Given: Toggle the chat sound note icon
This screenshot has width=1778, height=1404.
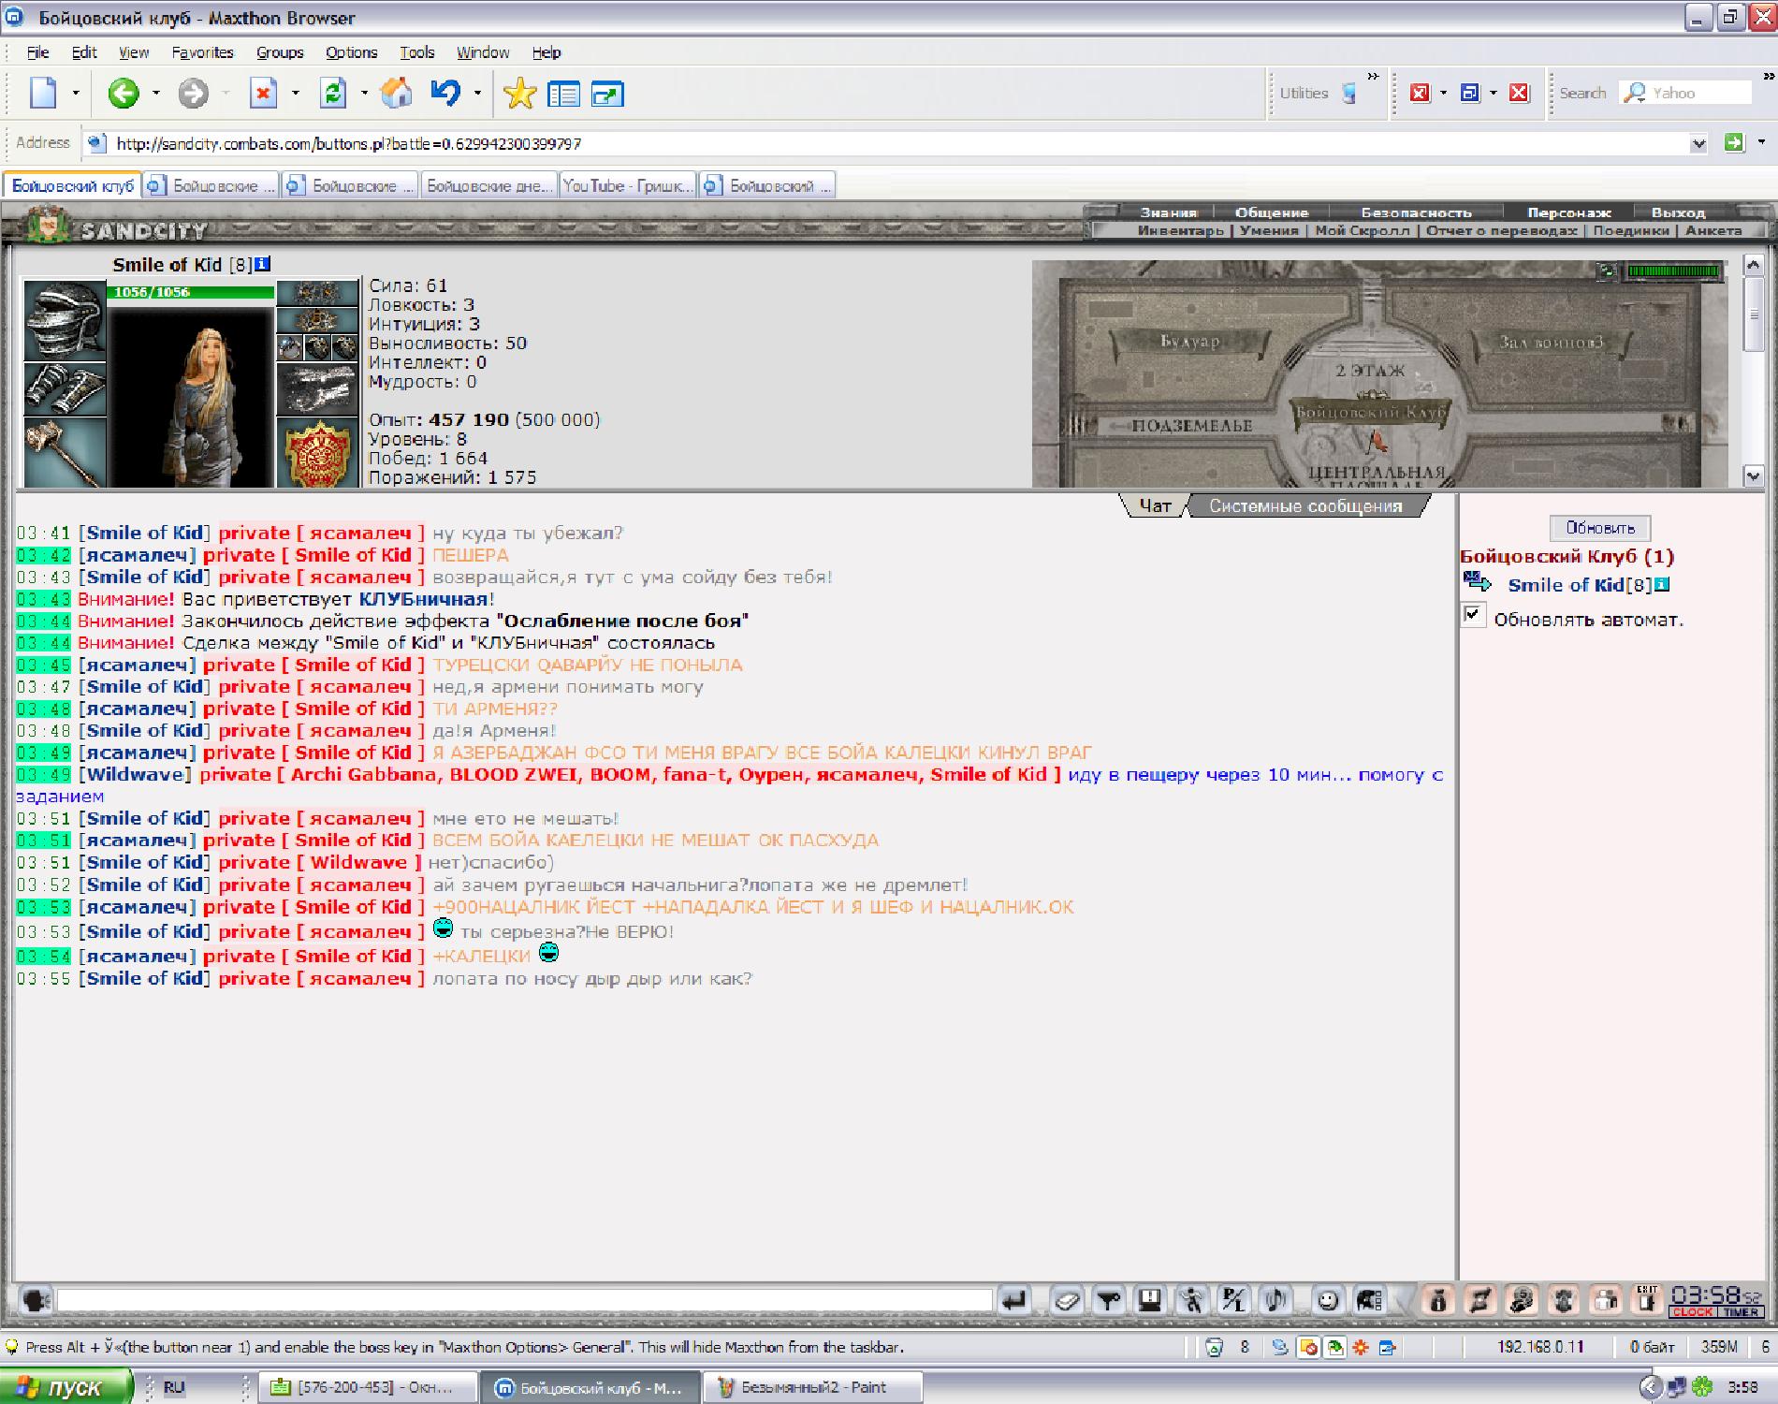Looking at the screenshot, I should [x=1275, y=1300].
